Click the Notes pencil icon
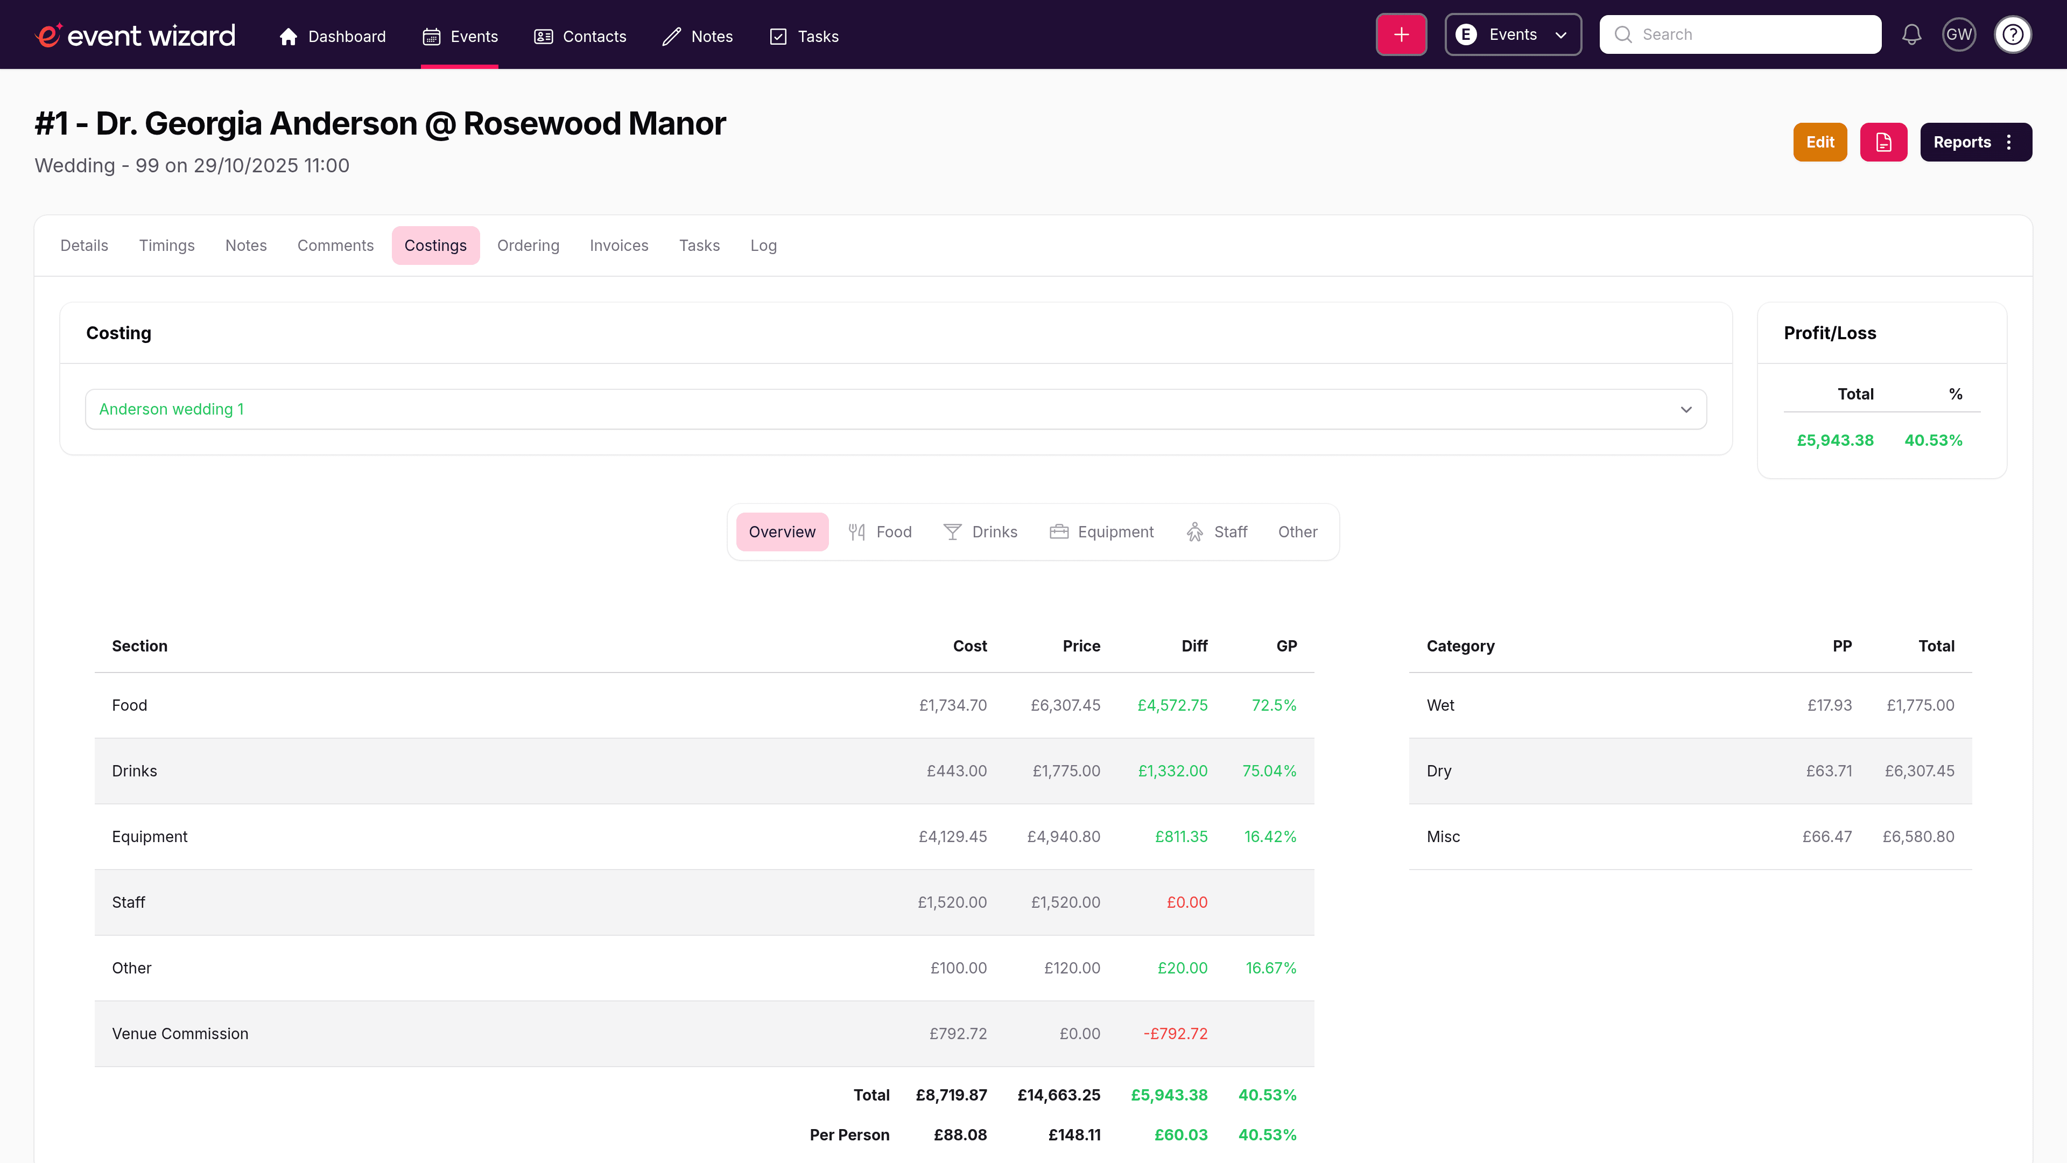Image resolution: width=2067 pixels, height=1163 pixels. pyautogui.click(x=672, y=36)
